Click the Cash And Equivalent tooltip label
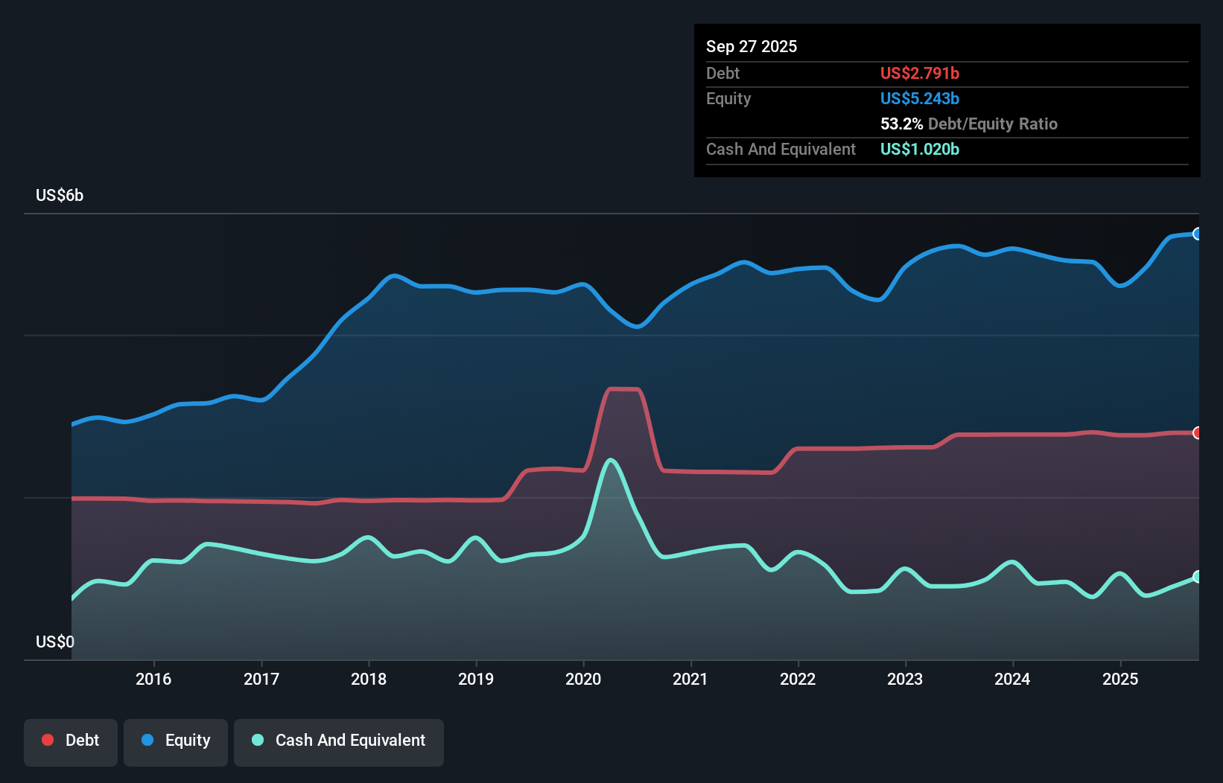 click(781, 149)
